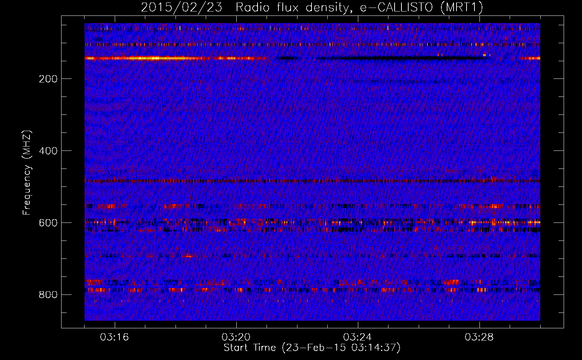Click the 03:24 time tick label
The height and width of the screenshot is (360, 582).
[358, 337]
